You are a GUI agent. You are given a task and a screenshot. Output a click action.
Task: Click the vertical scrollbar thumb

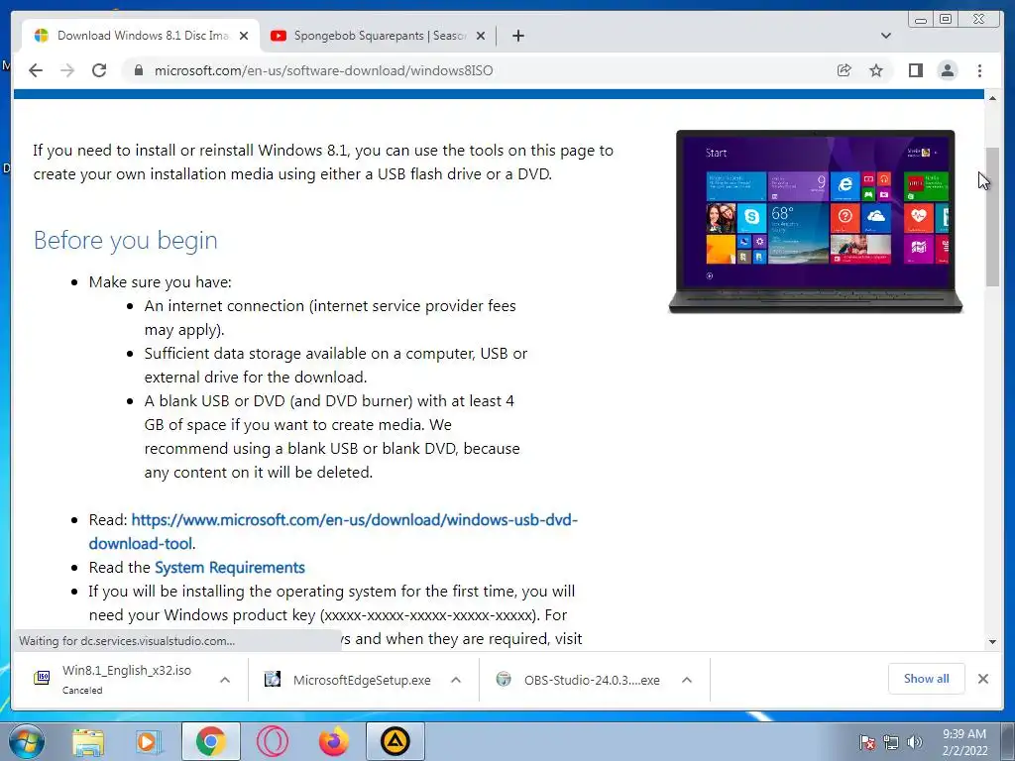click(x=992, y=216)
